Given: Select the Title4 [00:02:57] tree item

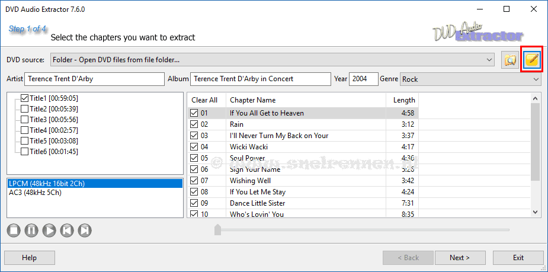Looking at the screenshot, I should pyautogui.click(x=54, y=130).
